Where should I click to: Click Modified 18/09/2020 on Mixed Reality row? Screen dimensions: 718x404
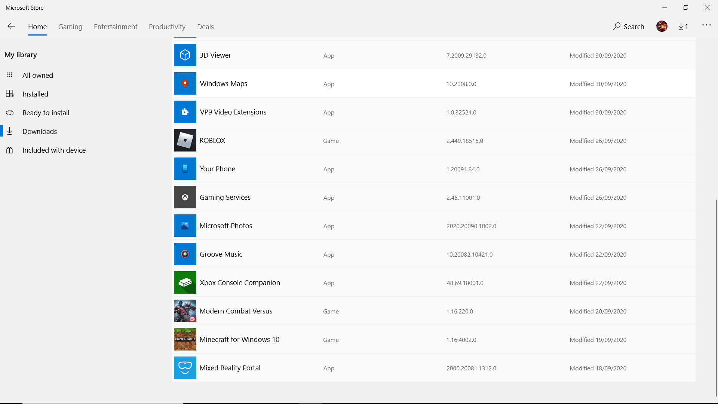click(x=598, y=368)
